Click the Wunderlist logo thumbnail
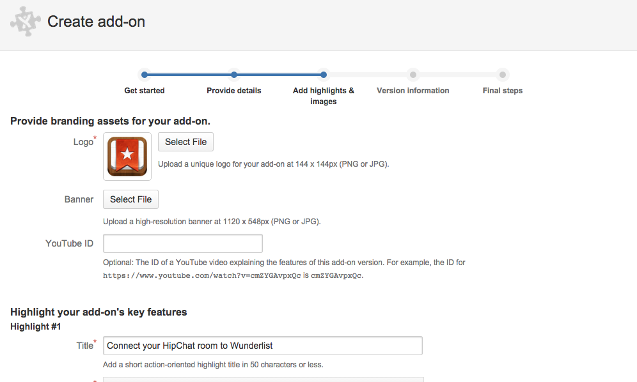This screenshot has height=382, width=637. 127,157
